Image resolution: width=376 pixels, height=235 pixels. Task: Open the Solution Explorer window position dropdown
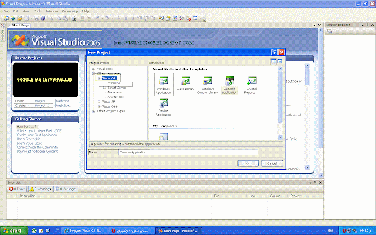click(362, 25)
